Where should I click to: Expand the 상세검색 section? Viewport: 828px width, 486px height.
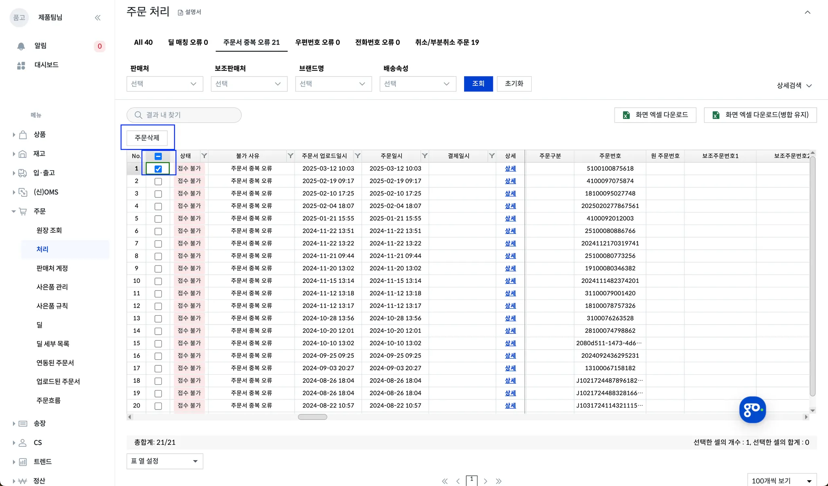pyautogui.click(x=794, y=85)
